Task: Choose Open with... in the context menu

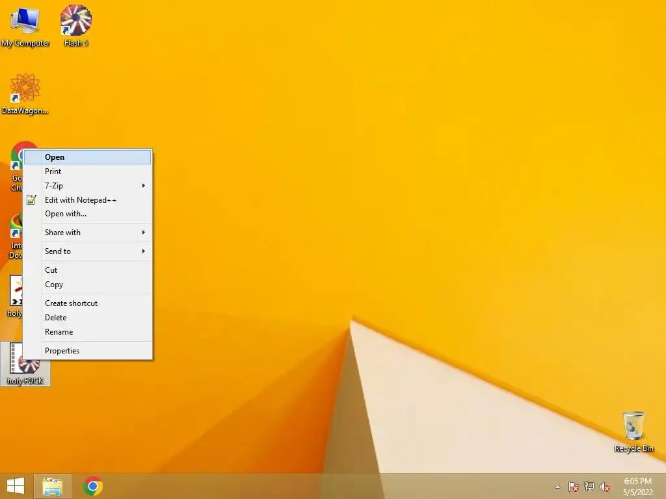Action: (x=88, y=214)
